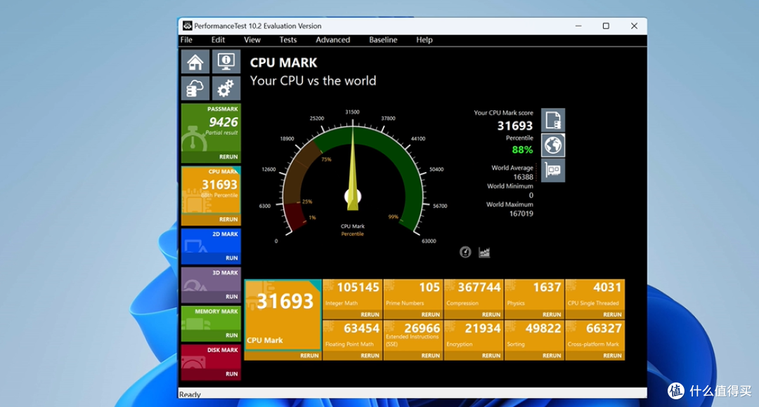Run the Disk Mark test

(x=231, y=373)
